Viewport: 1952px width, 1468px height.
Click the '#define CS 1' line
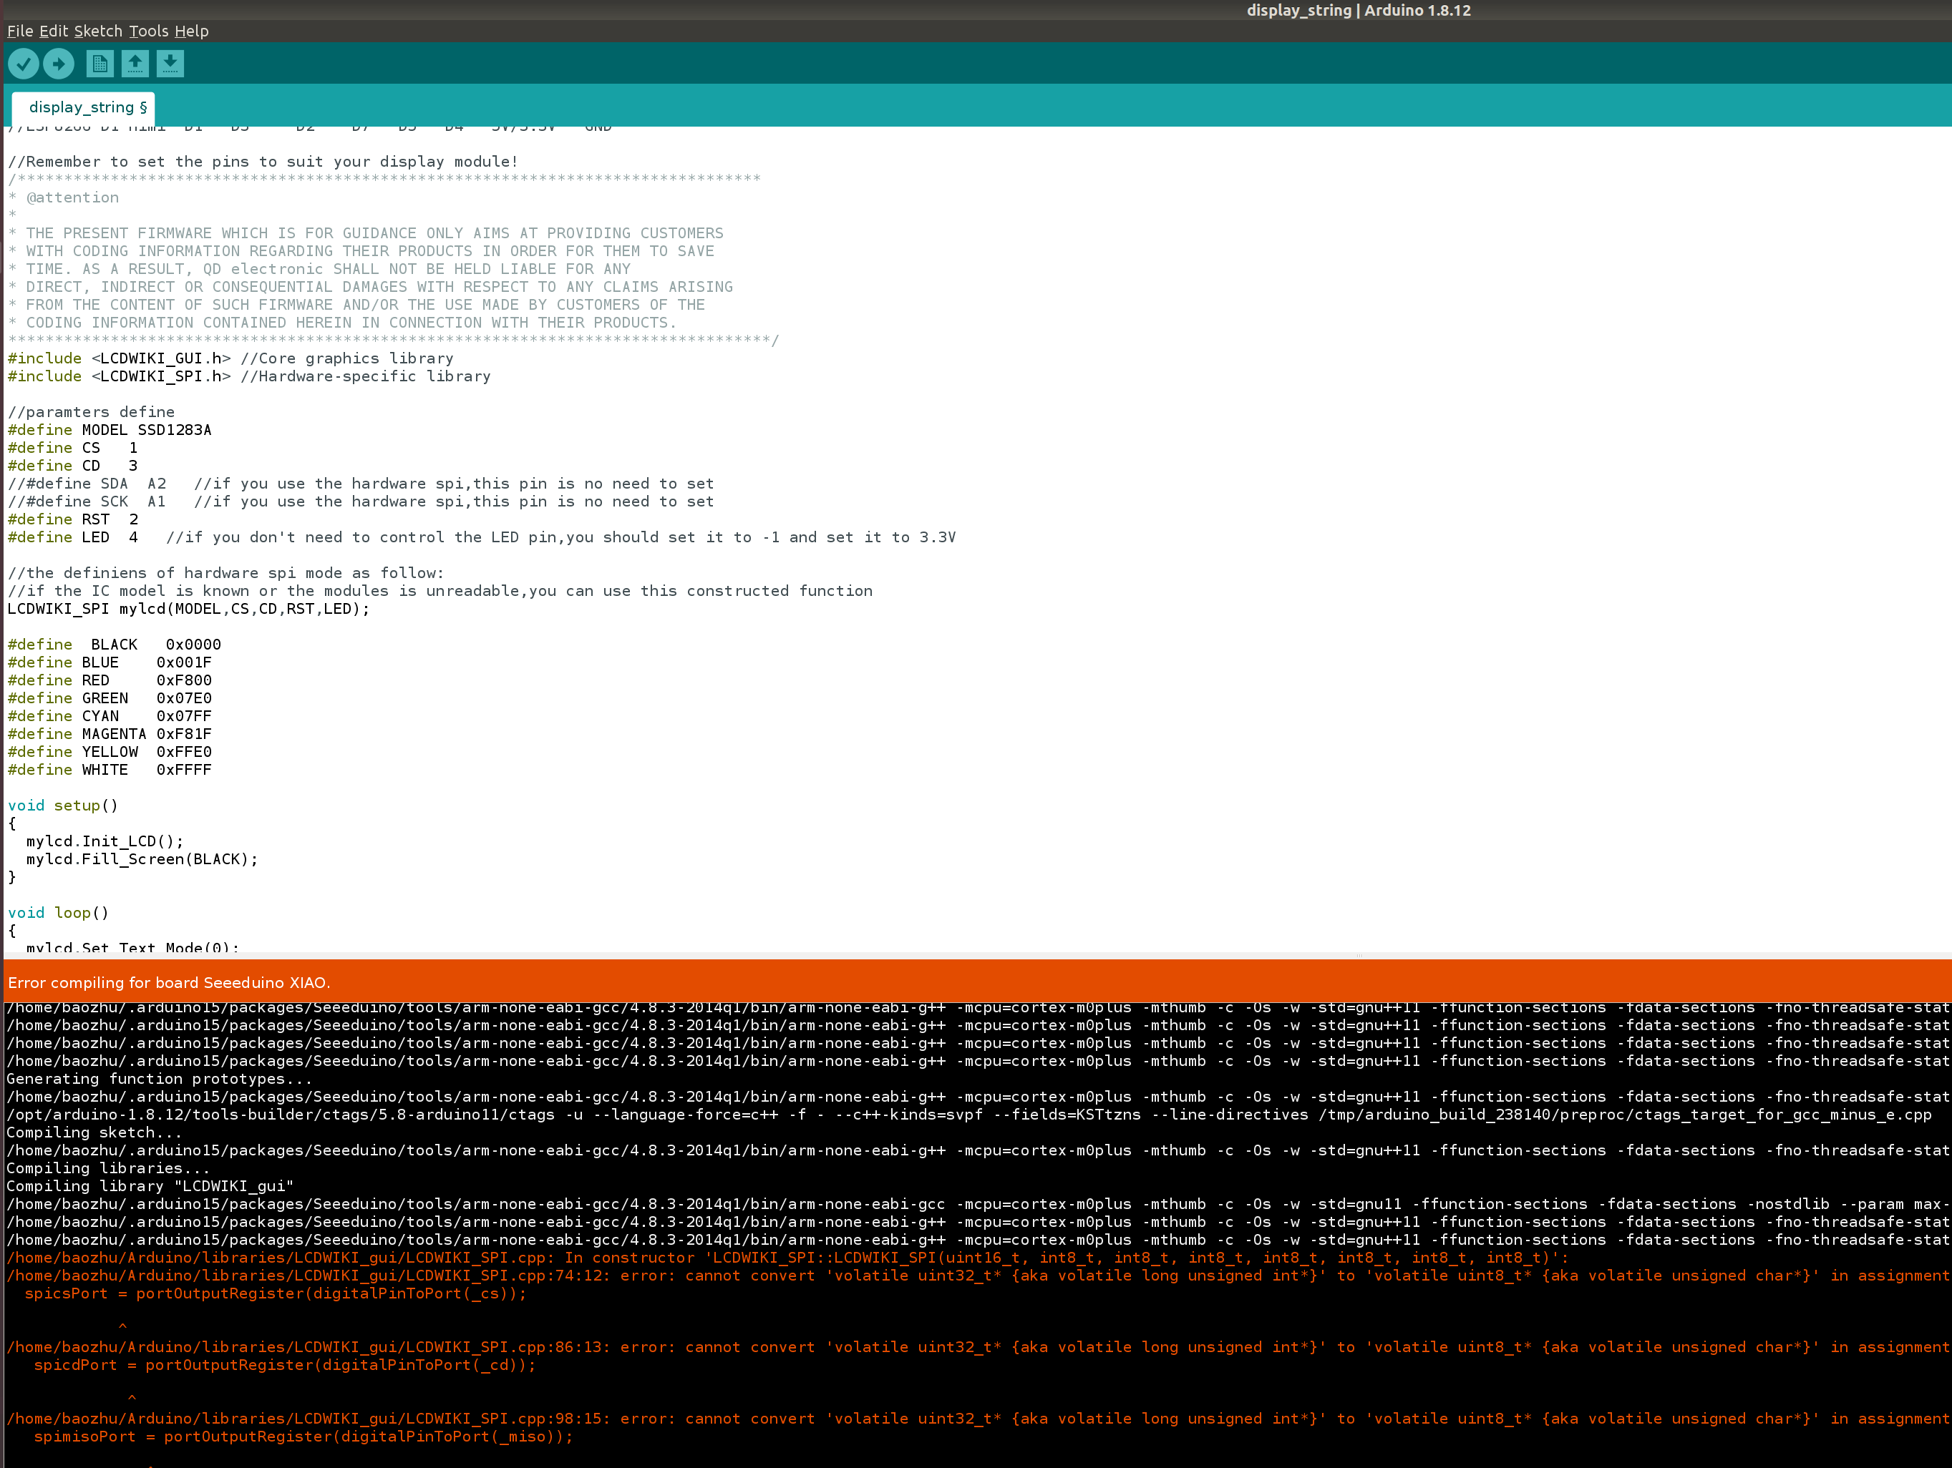coord(72,447)
